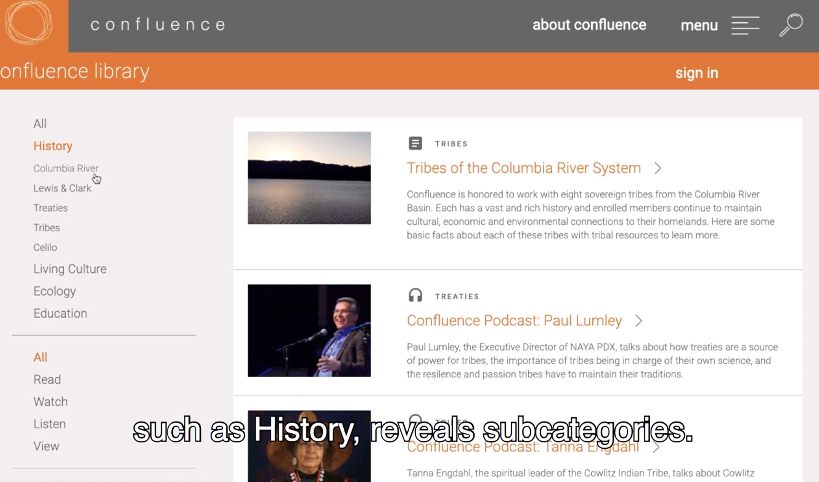Open Confluence Podcast: Paul Lumley title
This screenshot has height=482, width=819.
pyautogui.click(x=514, y=321)
